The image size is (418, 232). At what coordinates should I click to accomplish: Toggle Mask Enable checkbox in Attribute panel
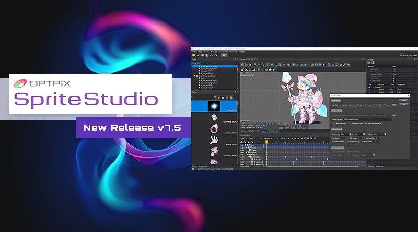[x=394, y=79]
